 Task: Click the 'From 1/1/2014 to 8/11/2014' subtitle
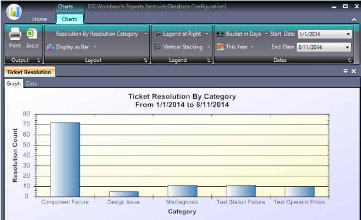[x=182, y=105]
